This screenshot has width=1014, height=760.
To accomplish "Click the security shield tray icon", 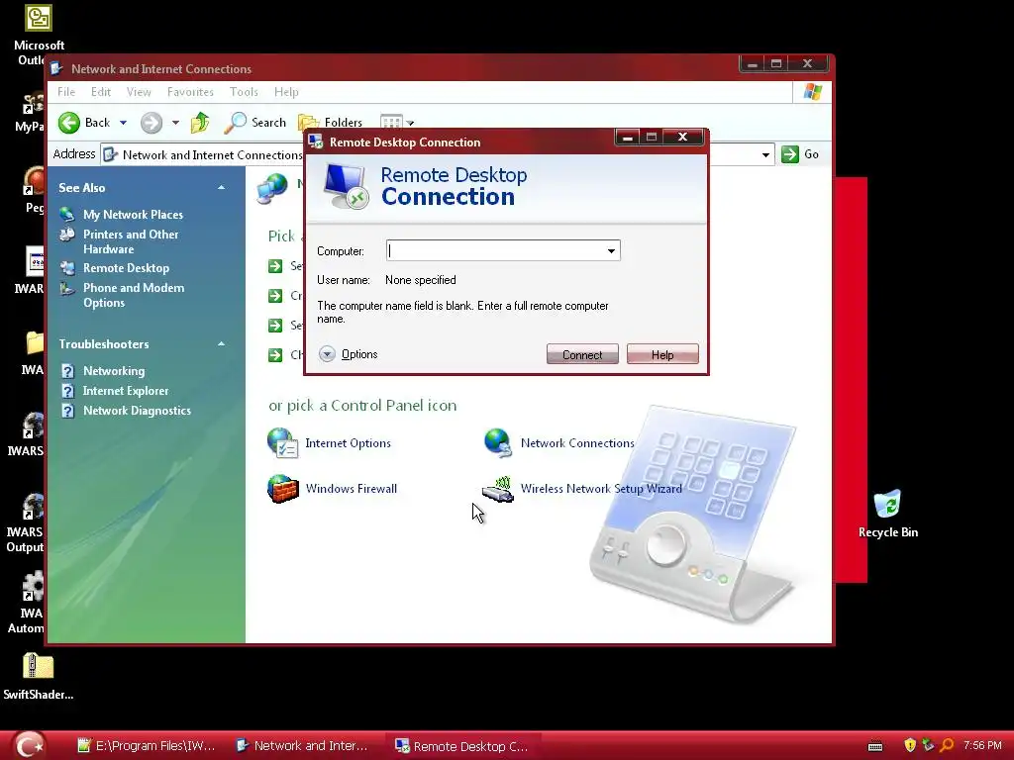I will tap(910, 745).
